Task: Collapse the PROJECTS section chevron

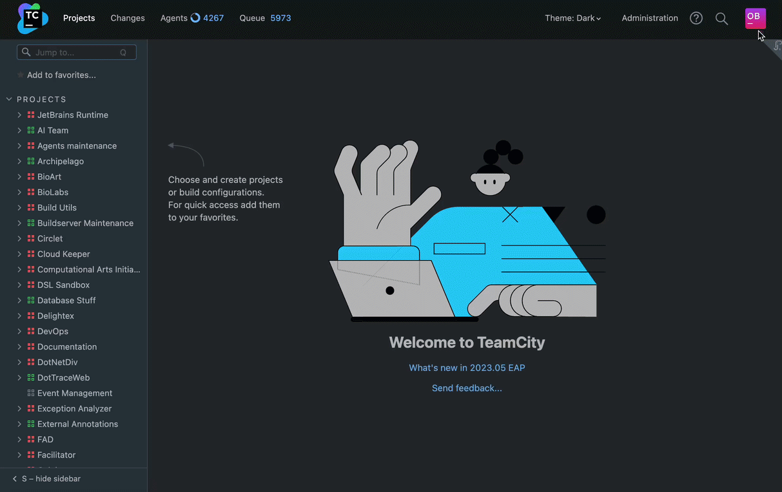Action: 9,99
